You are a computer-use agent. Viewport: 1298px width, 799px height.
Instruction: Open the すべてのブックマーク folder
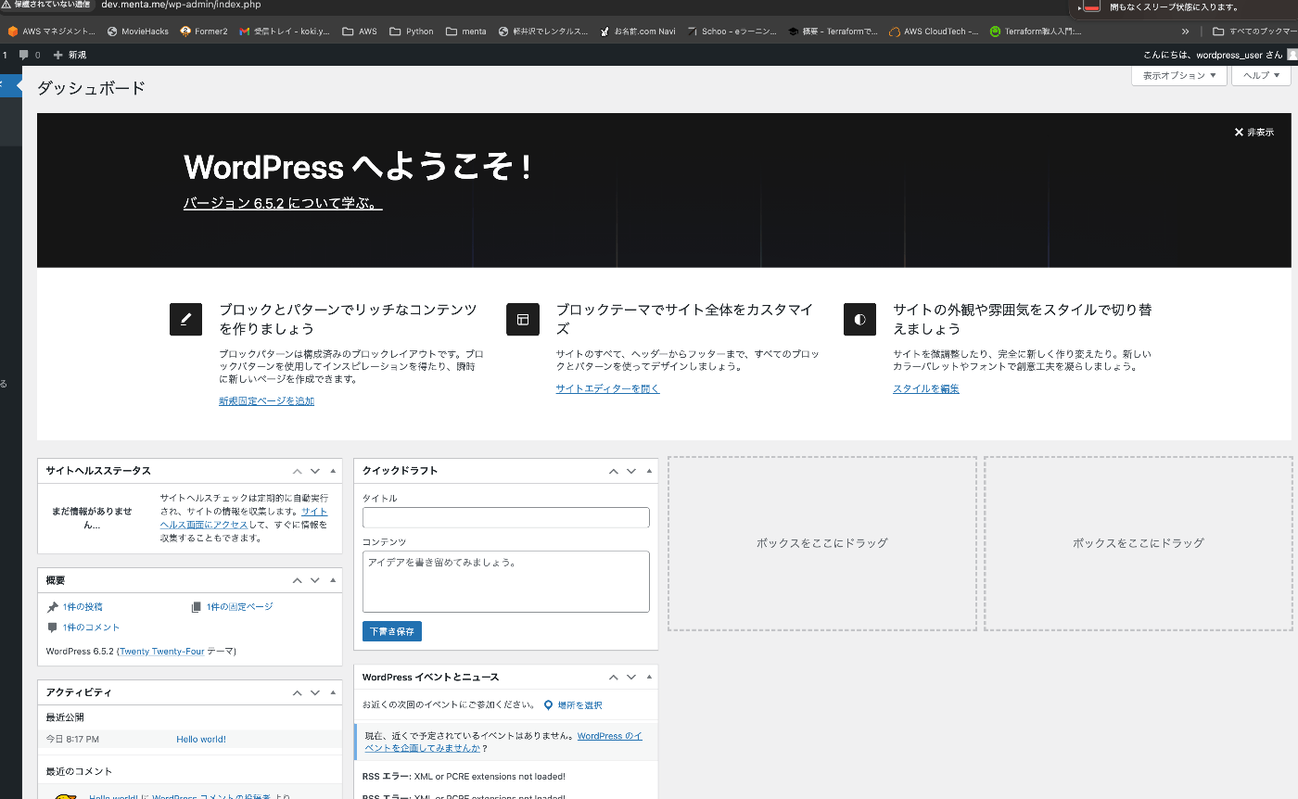click(x=1254, y=32)
